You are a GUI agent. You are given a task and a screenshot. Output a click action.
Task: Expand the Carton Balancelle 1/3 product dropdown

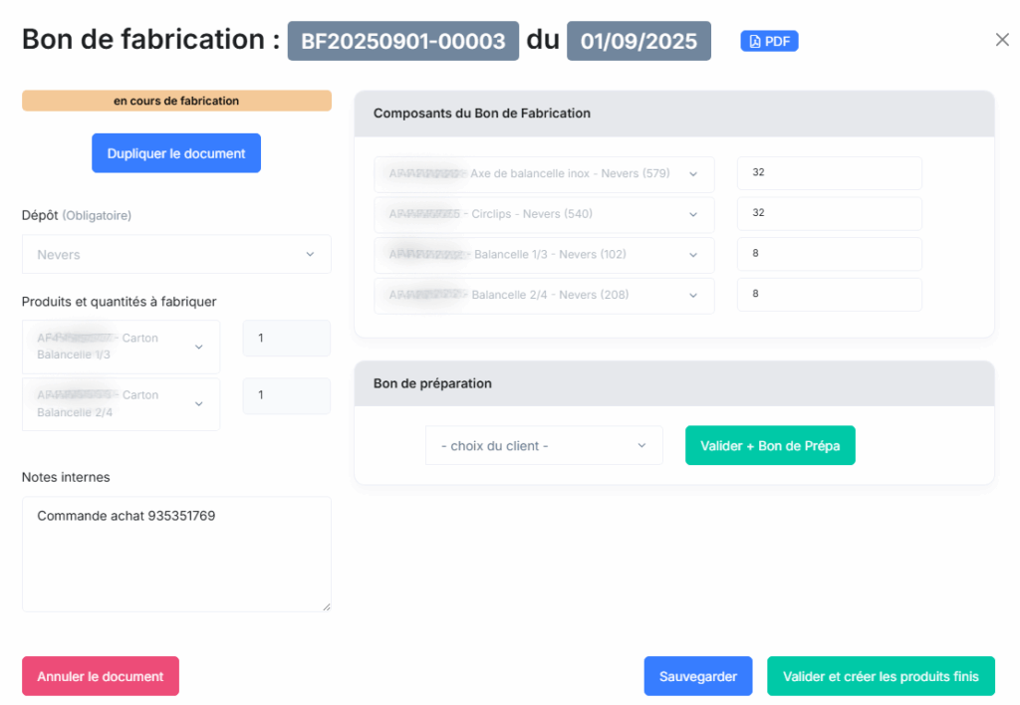[121, 347]
